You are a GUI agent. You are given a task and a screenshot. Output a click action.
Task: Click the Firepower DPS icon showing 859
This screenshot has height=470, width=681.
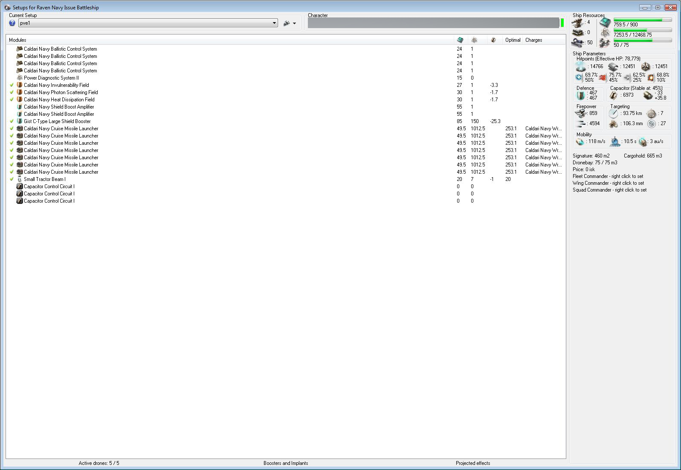(581, 113)
